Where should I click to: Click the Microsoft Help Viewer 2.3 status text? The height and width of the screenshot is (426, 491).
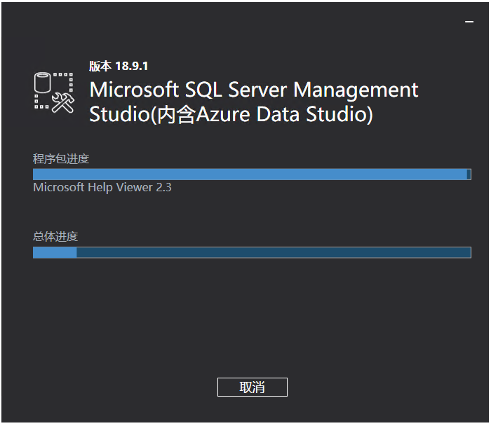coord(102,187)
